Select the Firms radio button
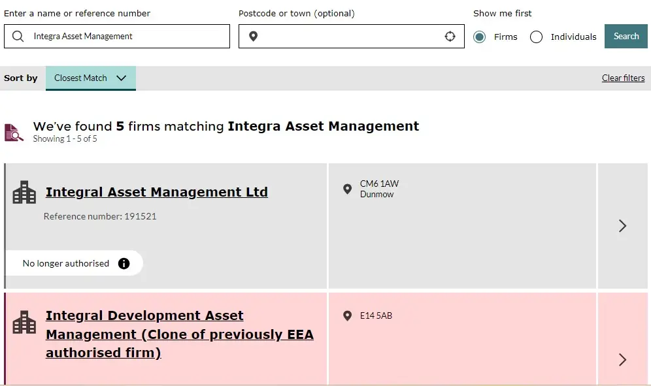Viewport: 651px width, 386px height. 479,37
